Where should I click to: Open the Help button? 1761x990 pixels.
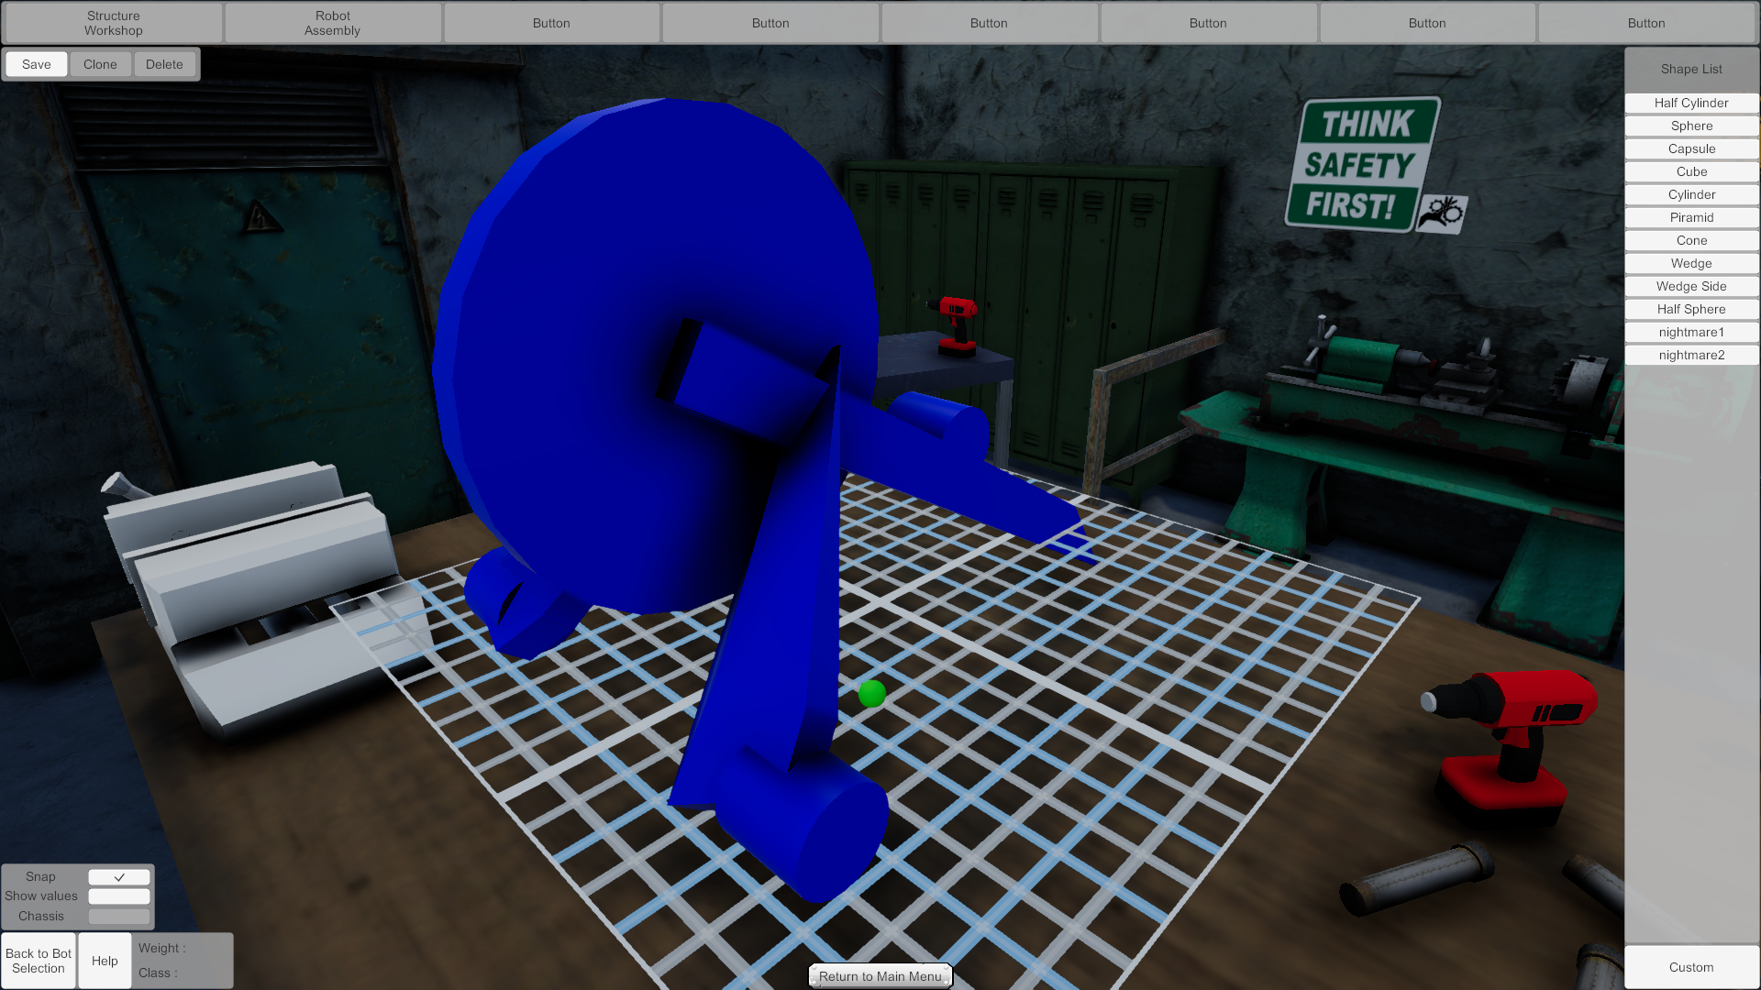click(105, 961)
